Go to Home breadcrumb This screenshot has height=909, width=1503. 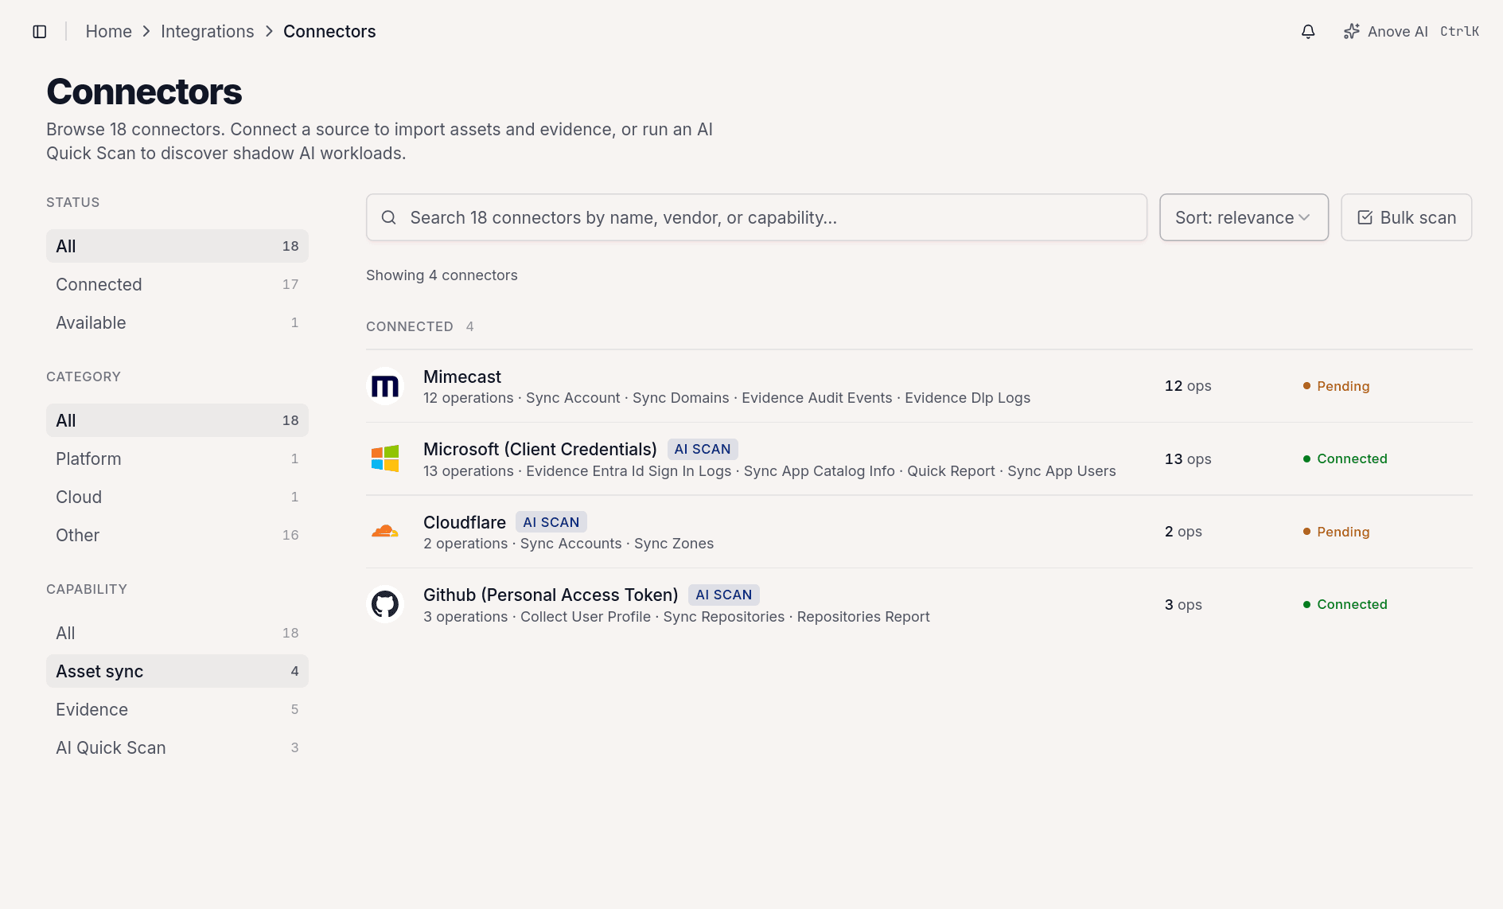click(109, 32)
